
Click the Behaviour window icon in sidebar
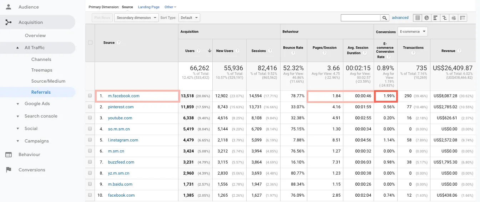click(x=8, y=155)
